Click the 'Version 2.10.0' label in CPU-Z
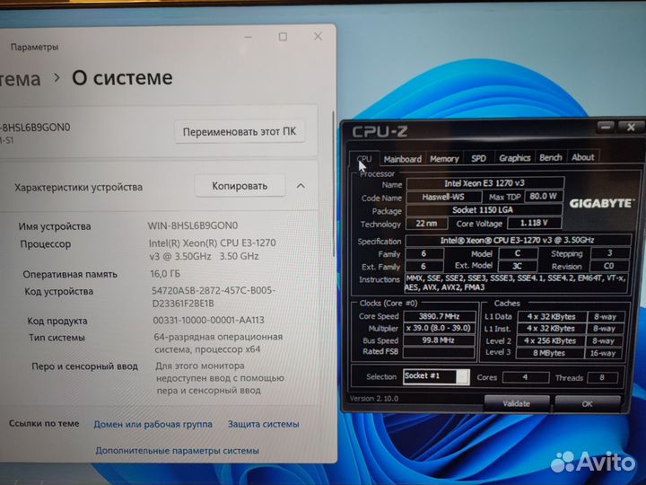 [x=374, y=399]
